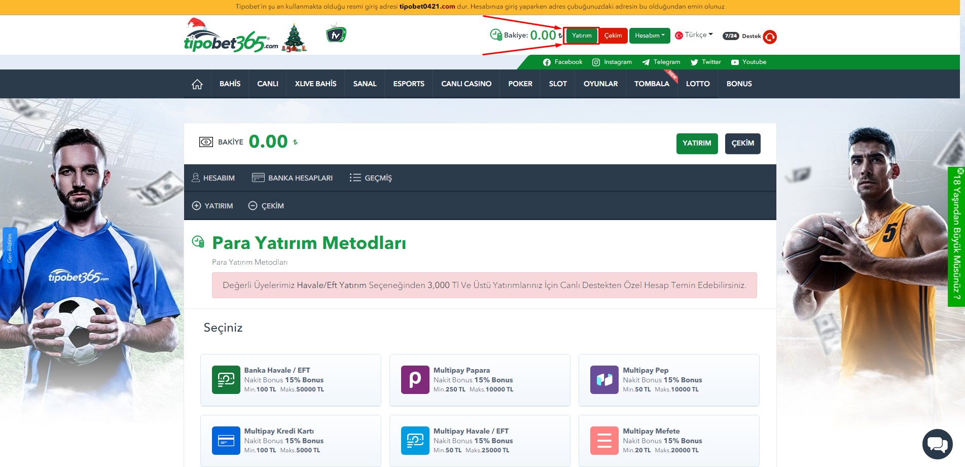Open the Telegram social link
The width and height of the screenshot is (965, 467).
661,62
